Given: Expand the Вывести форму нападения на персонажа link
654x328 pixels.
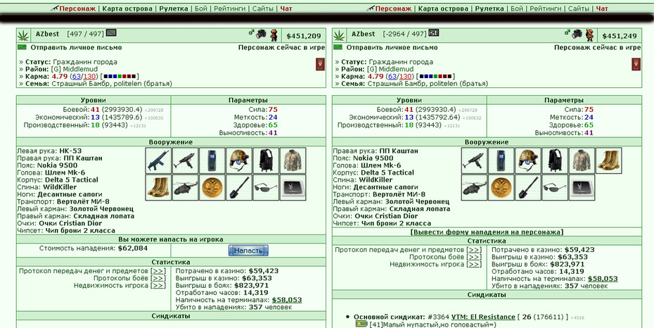Looking at the screenshot, I should tap(487, 232).
